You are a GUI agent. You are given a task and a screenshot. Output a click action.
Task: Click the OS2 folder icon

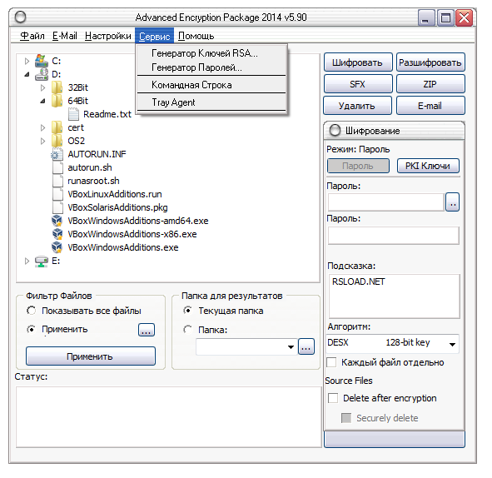(57, 141)
